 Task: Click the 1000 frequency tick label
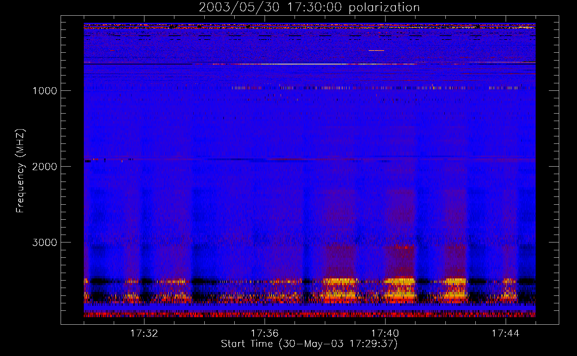coord(45,91)
